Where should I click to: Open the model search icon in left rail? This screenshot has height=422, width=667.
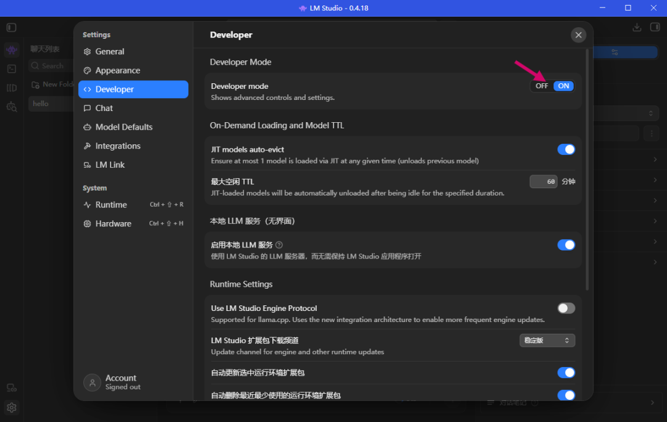point(12,107)
